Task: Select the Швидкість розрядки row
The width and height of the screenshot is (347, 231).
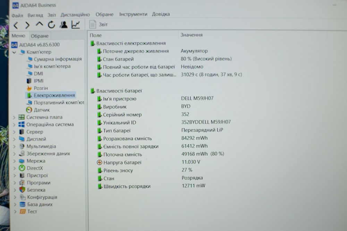Action: [x=151, y=186]
